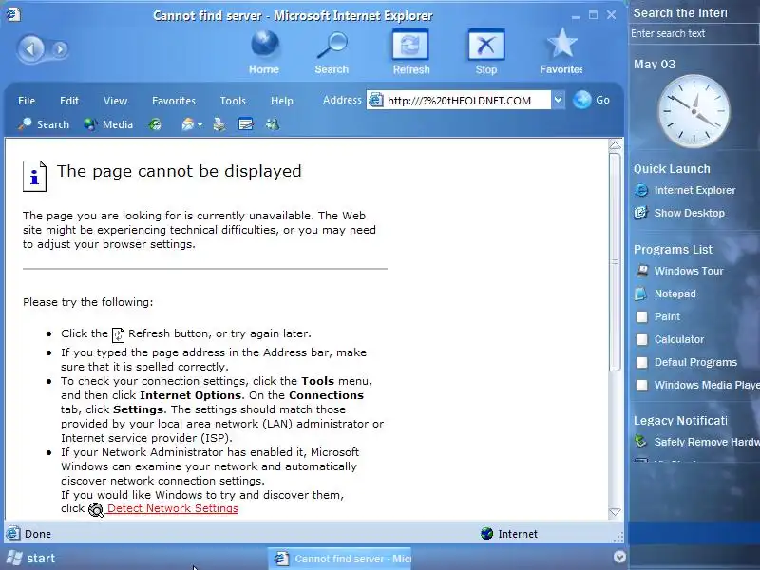
Task: Open the Search pane from links toolbar
Action: coord(44,124)
